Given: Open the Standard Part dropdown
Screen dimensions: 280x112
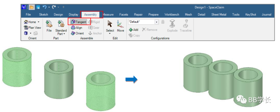Looking at the screenshot, I should tap(61, 27).
